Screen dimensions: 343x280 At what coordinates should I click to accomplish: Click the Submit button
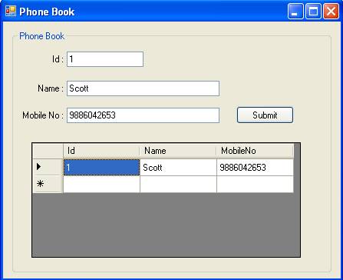(x=265, y=115)
